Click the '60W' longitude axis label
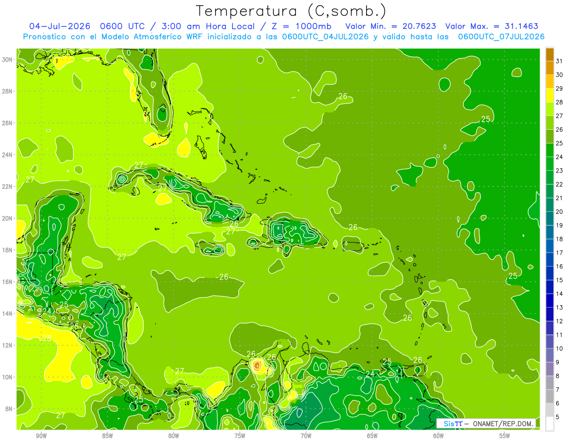This screenshot has width=572, height=442. [x=439, y=436]
